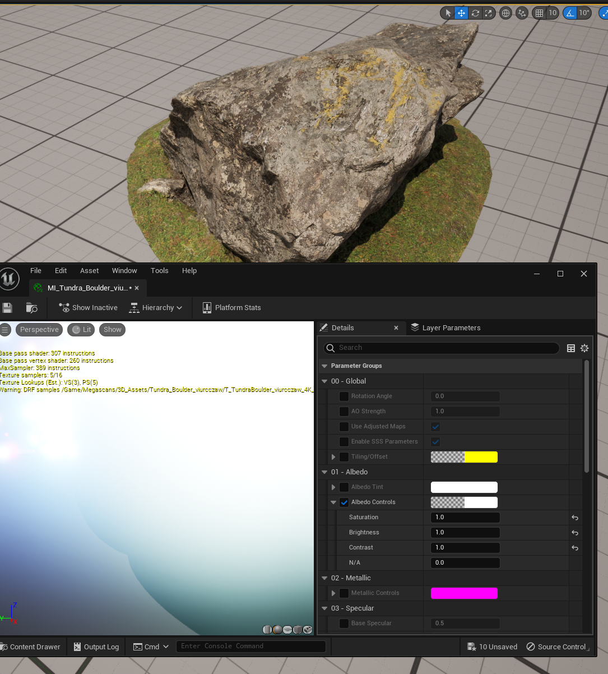Select the scale gizmo tool

[489, 13]
